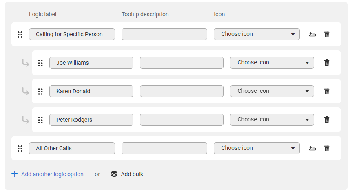Open Choose icon dropdown for Calling for Specific Person
The height and width of the screenshot is (193, 350).
[257, 34]
